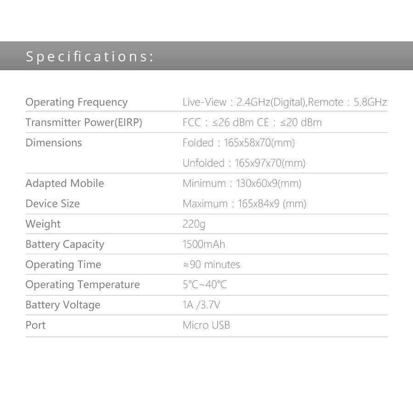Select the Folded 165x58x70(mm) value
This screenshot has height=413, width=413.
pyautogui.click(x=239, y=143)
